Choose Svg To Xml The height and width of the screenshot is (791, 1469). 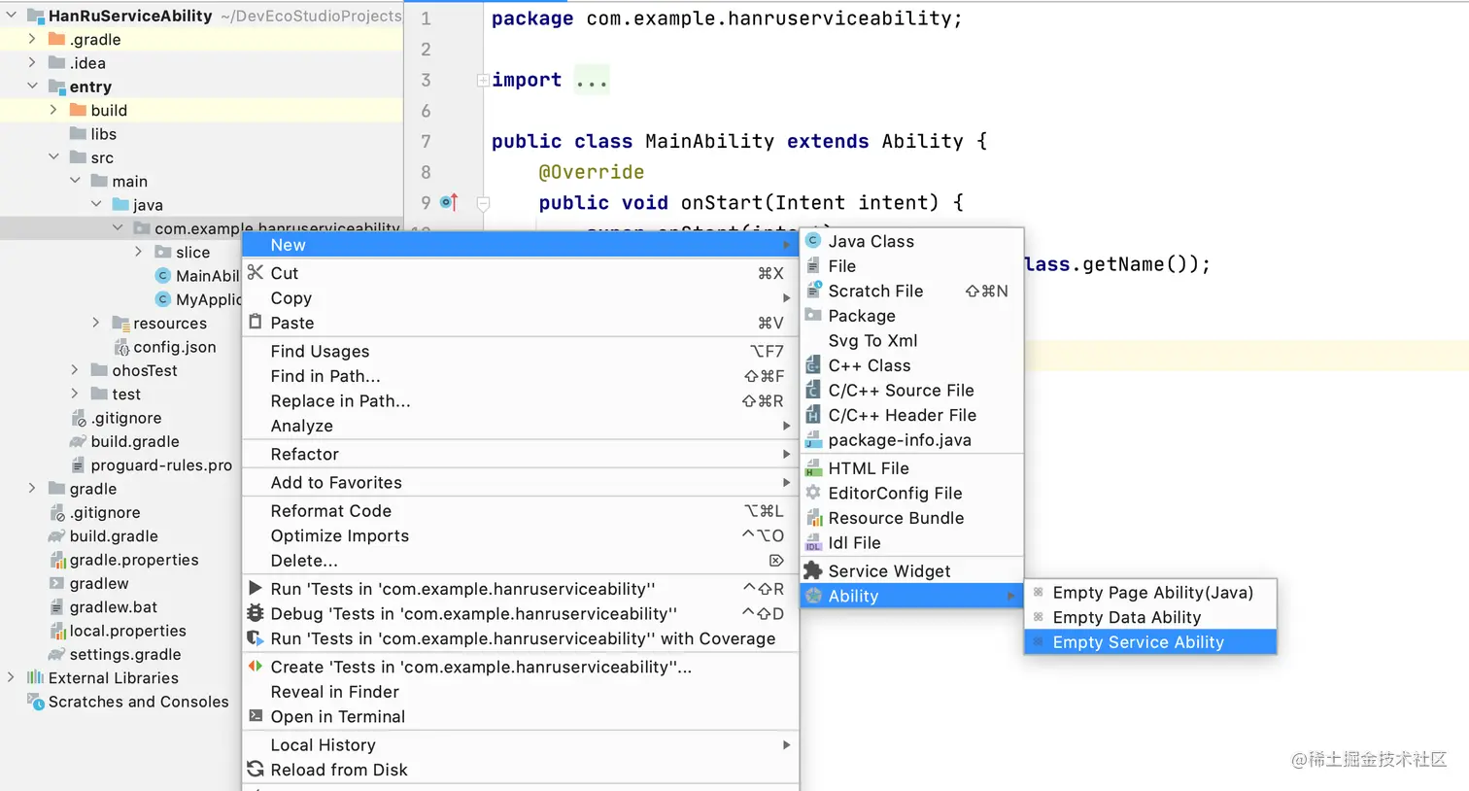[911, 340]
